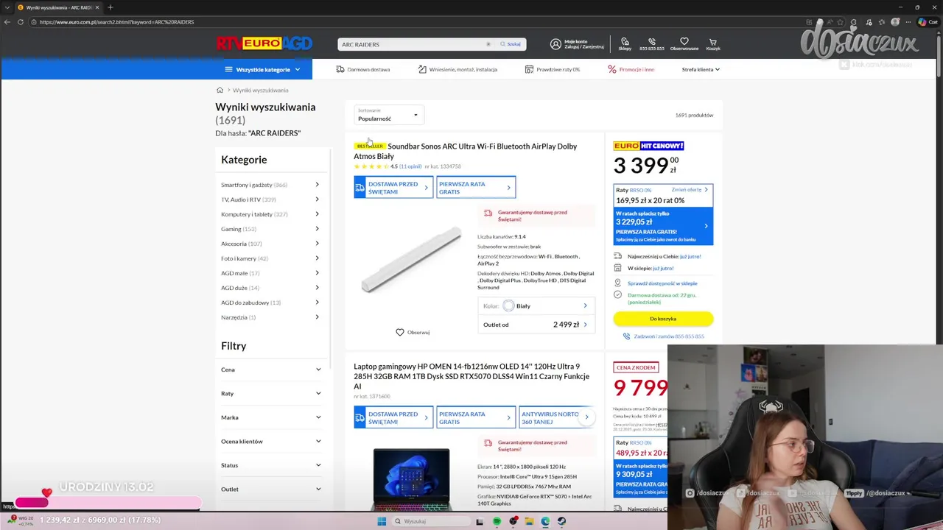Open Gaming category
Image resolution: width=943 pixels, height=530 pixels.
tap(270, 229)
